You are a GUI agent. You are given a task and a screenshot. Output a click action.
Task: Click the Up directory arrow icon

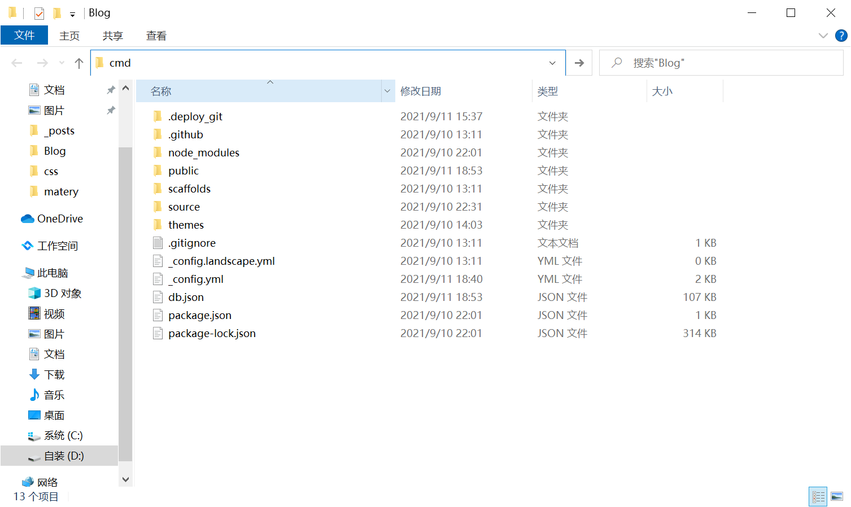click(79, 63)
